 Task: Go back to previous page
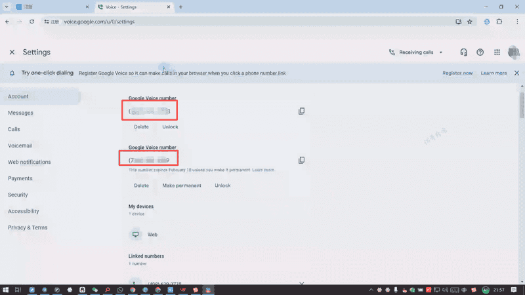pos(7,22)
